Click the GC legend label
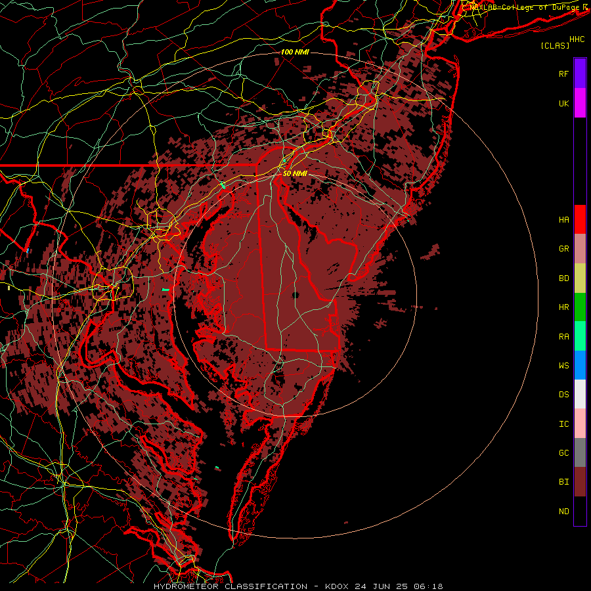Image resolution: width=591 pixels, height=591 pixels. pos(563,453)
